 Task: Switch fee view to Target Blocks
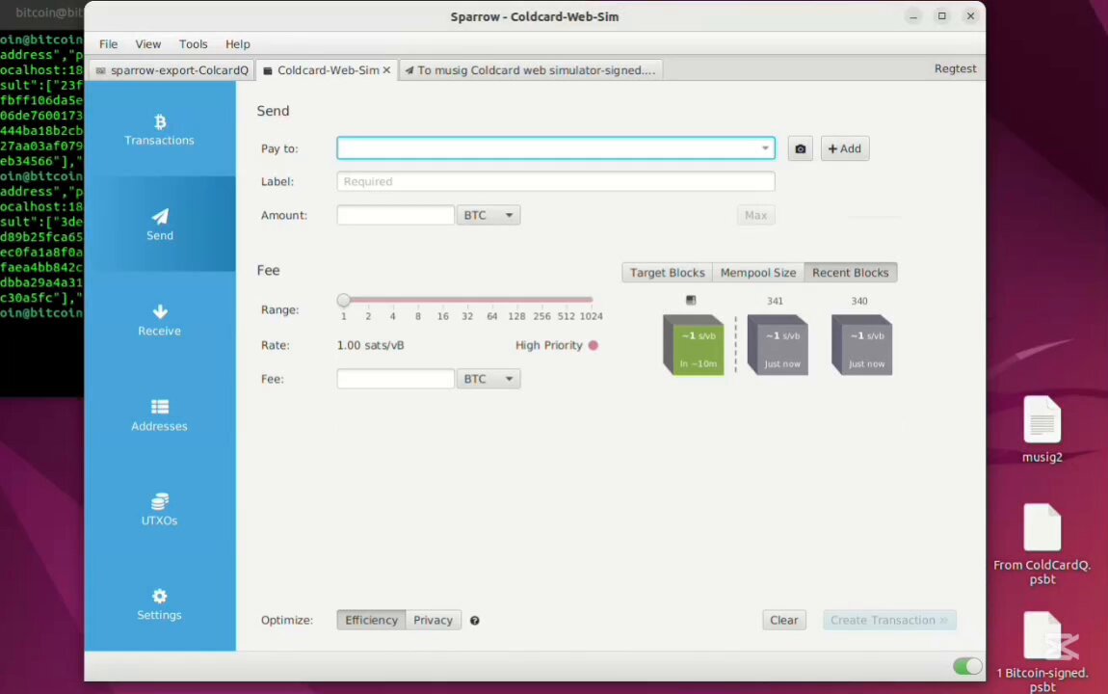(667, 273)
